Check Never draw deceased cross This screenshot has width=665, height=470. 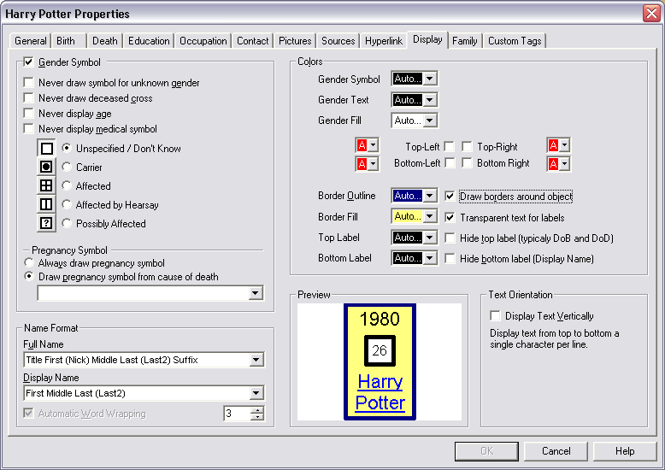click(28, 98)
